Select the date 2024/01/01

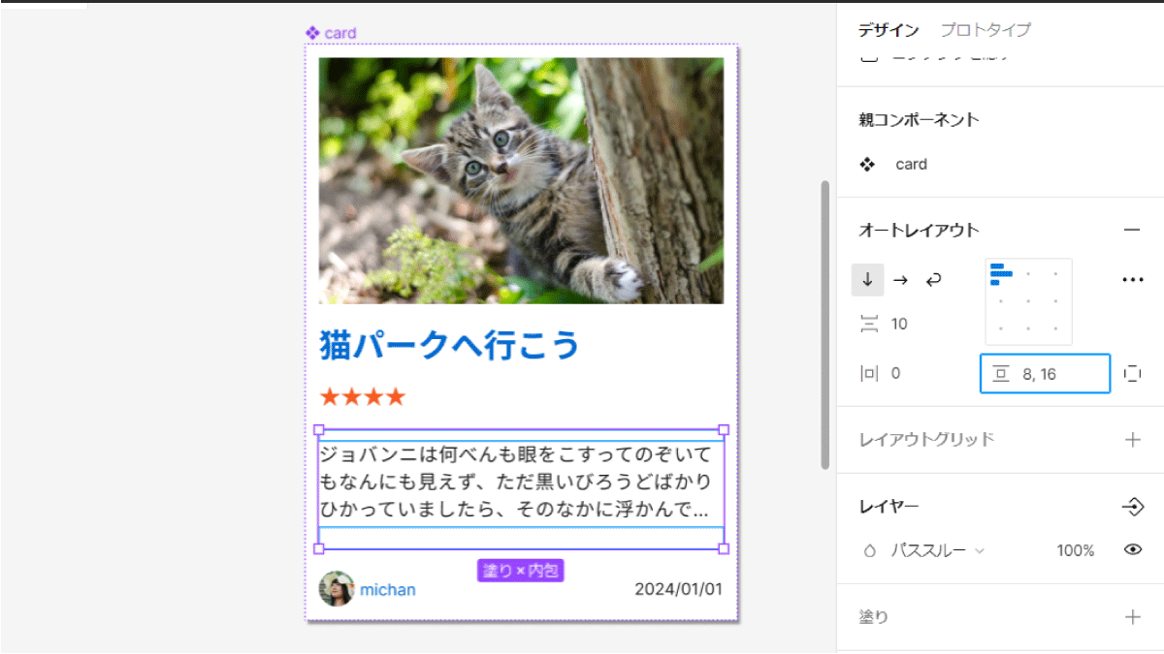click(679, 589)
